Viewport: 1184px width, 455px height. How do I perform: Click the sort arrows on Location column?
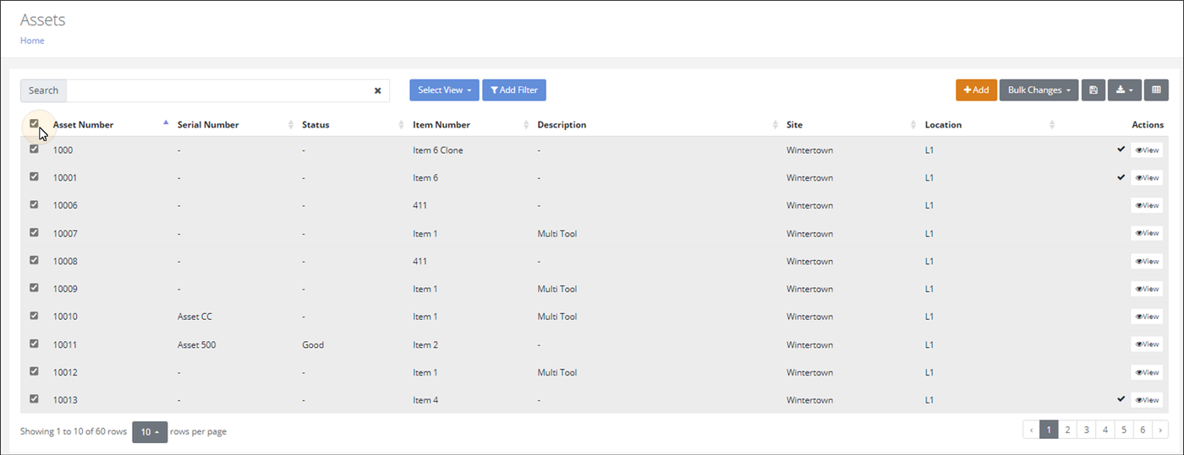coord(1052,125)
